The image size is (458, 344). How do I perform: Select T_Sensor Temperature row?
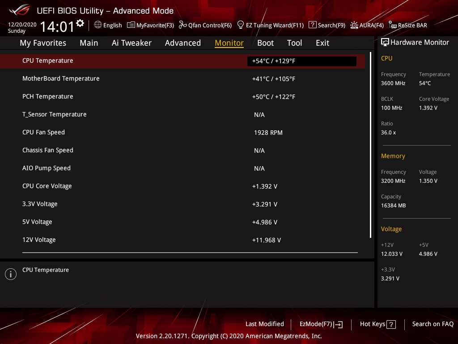coord(182,114)
